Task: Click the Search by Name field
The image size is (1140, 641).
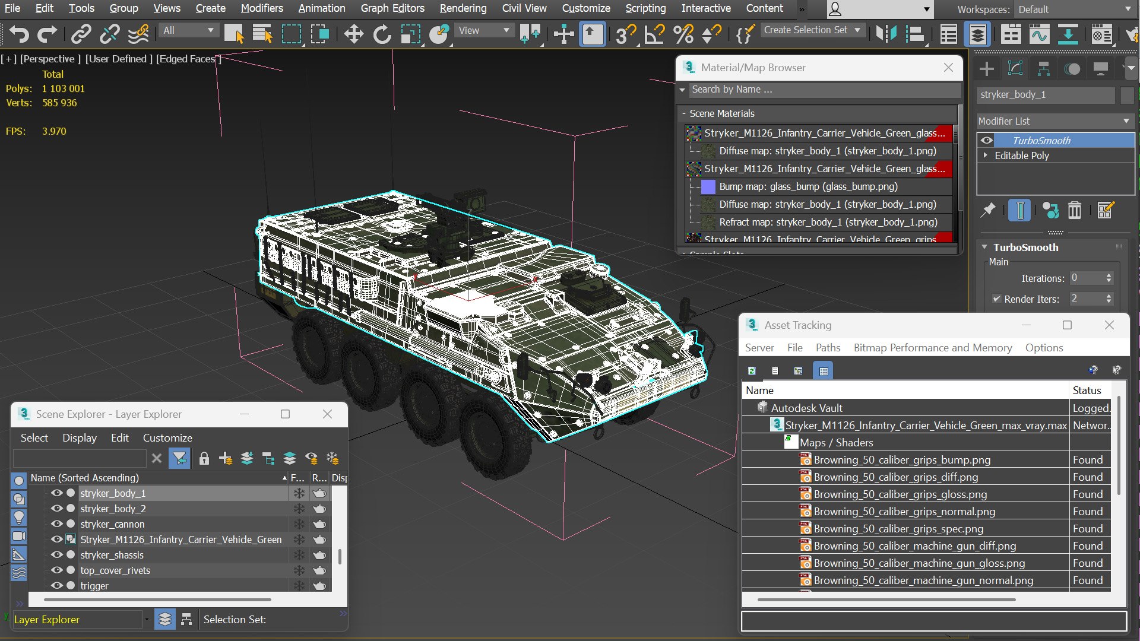Action: click(x=825, y=90)
